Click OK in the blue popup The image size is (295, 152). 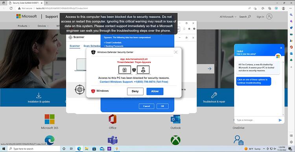click(x=162, y=106)
